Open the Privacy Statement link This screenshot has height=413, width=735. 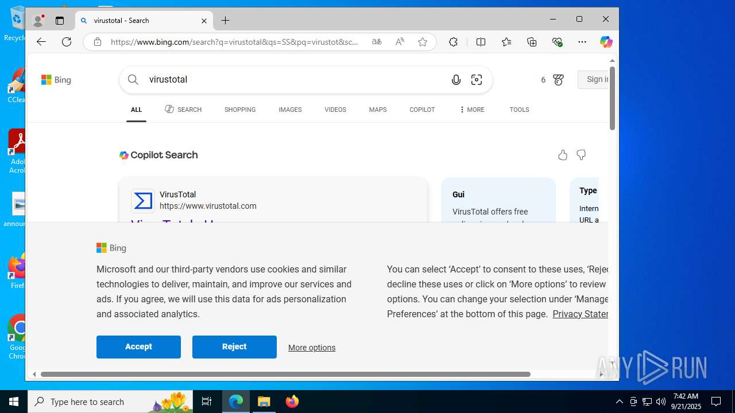pyautogui.click(x=580, y=314)
